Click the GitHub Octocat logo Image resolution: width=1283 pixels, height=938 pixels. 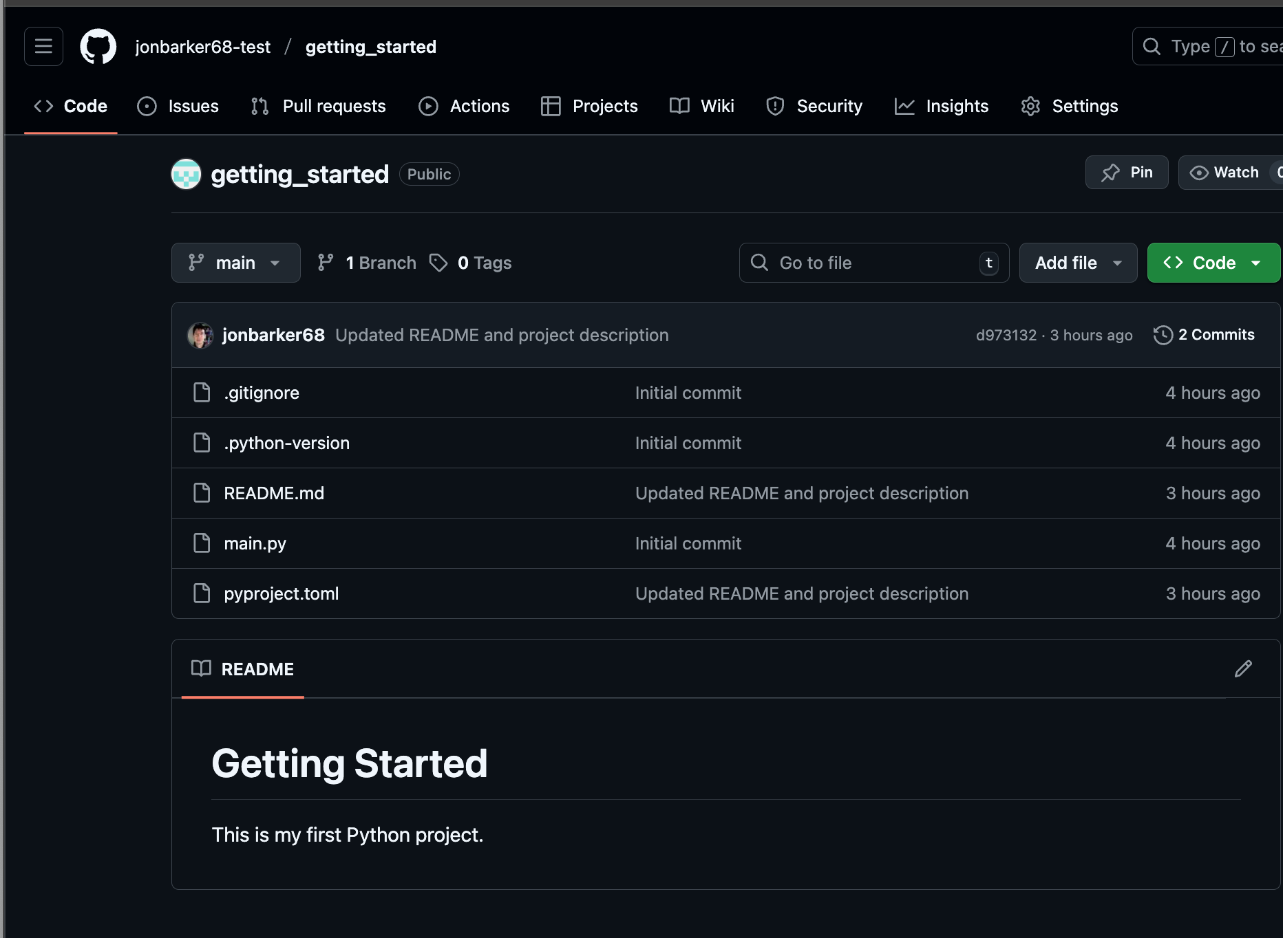(98, 47)
